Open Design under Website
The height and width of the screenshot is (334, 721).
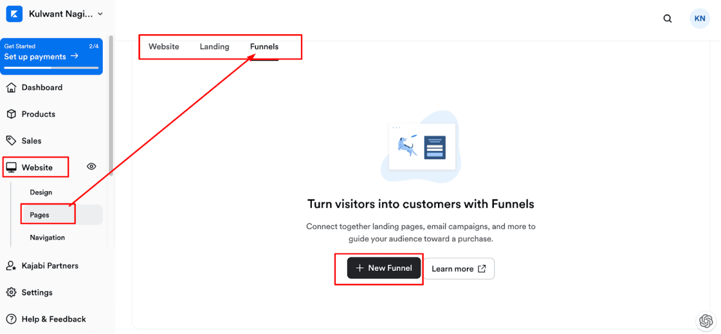pos(41,193)
